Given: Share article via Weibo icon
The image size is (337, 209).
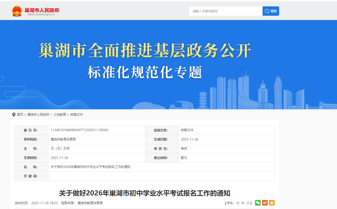Looking at the screenshot, I should point(265,203).
